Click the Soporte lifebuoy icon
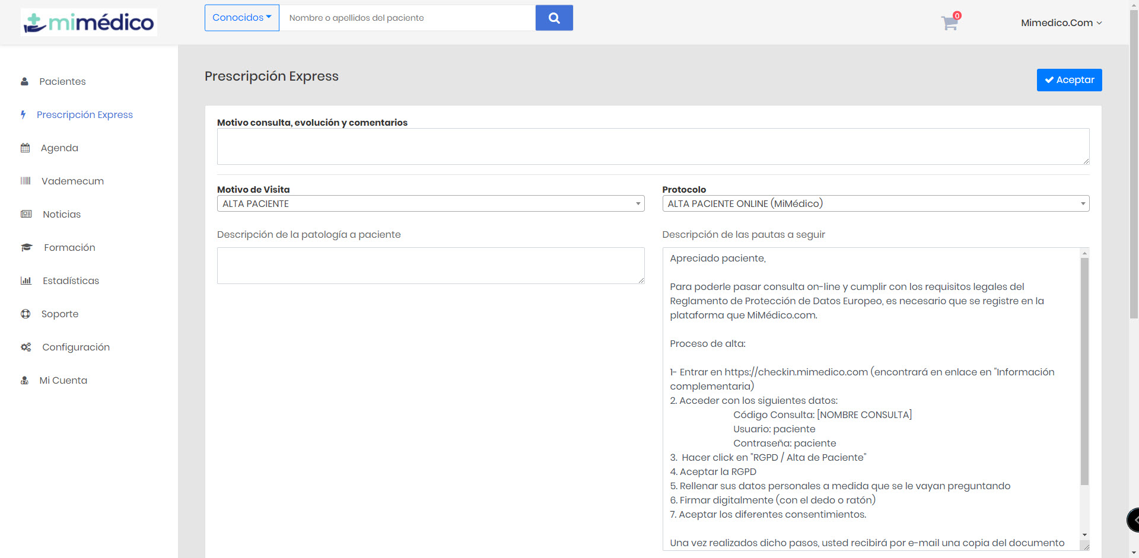The height and width of the screenshot is (558, 1139). coord(26,314)
